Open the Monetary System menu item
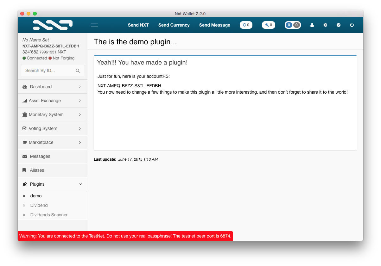381x266 pixels. click(53, 114)
